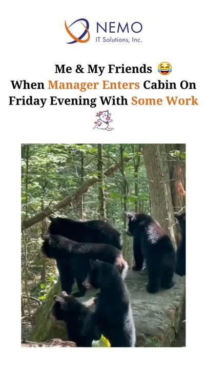This screenshot has height=369, width=207.
Task: Click the yellow leaf at the photo's bottom
Action: (101, 341)
